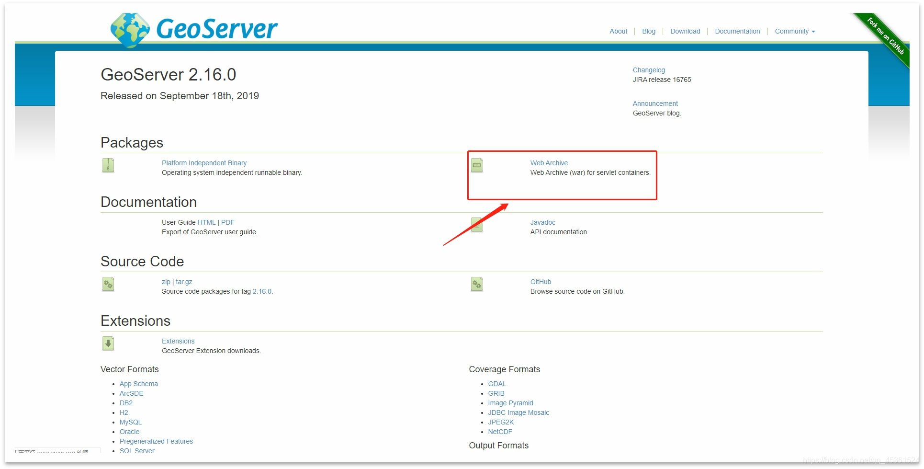The image size is (924, 469).
Task: Expand the Community dropdown menu
Action: (795, 31)
